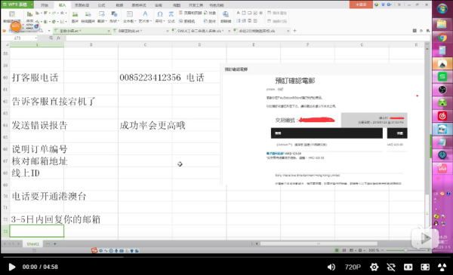Select the cell with 电话要开通港澳台
The image size is (453, 275).
[x=37, y=196]
